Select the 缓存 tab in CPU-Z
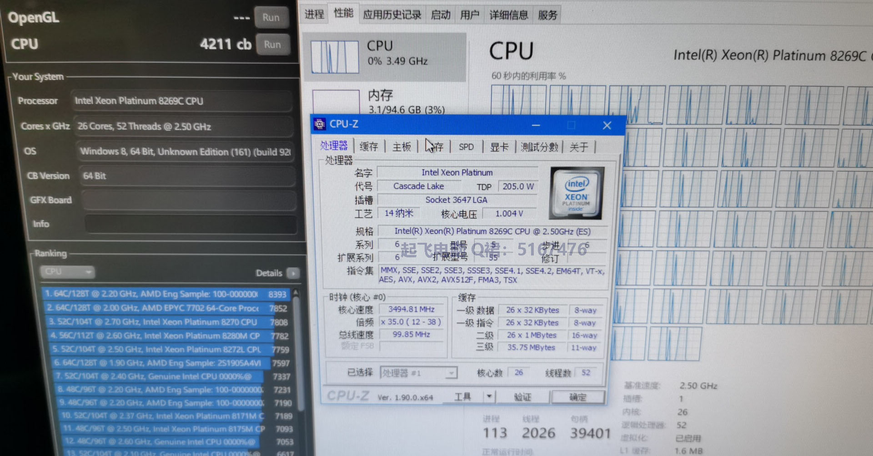The height and width of the screenshot is (456, 873). 369,146
